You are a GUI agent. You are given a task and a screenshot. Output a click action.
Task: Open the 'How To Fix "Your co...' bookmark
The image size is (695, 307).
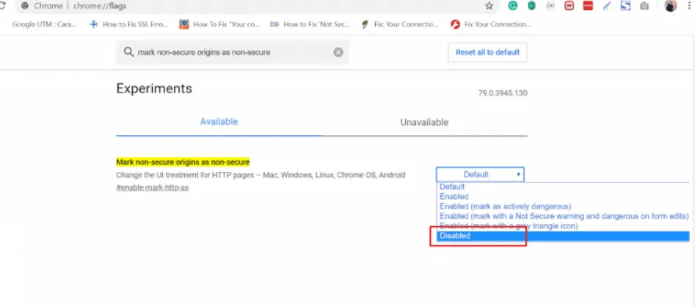pos(220,24)
